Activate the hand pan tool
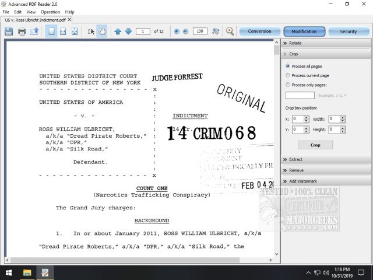373x280 pixels. (x=102, y=32)
